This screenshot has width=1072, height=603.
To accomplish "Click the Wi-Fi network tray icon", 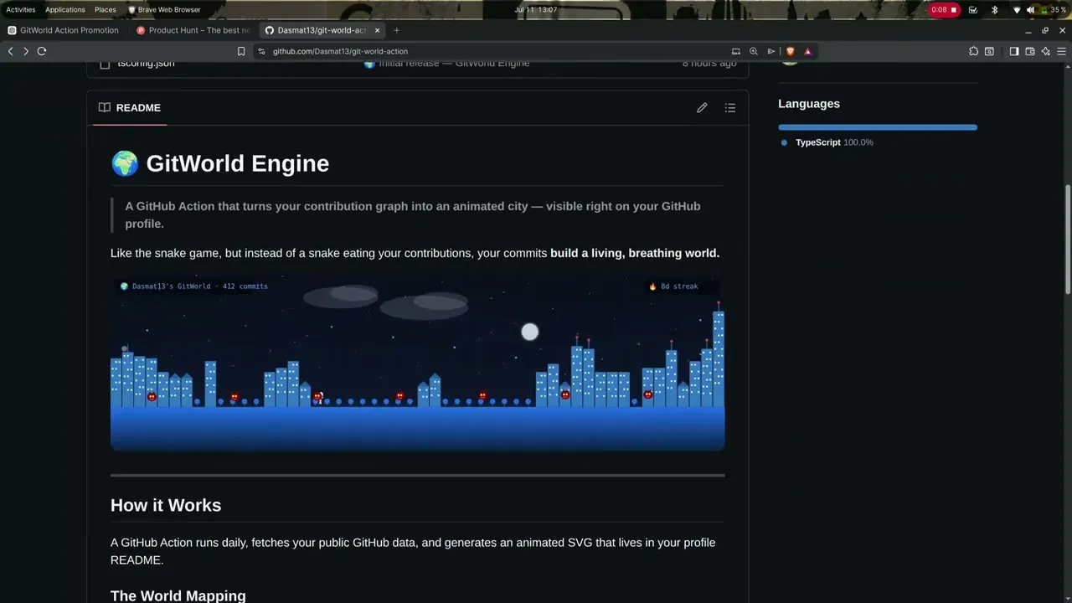I will (x=1017, y=10).
